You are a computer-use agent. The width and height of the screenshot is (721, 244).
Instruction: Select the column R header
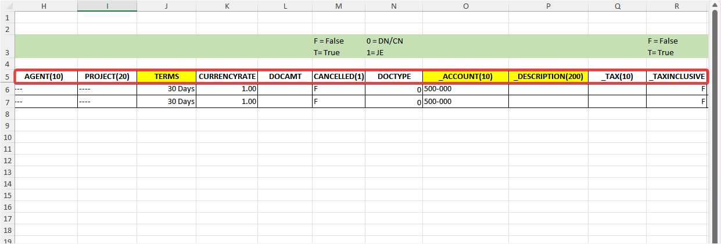pyautogui.click(x=677, y=5)
